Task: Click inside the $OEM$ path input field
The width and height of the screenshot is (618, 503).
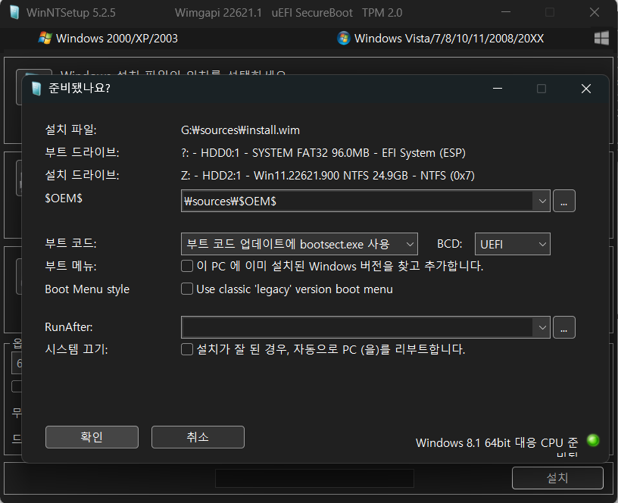Action: pos(357,201)
